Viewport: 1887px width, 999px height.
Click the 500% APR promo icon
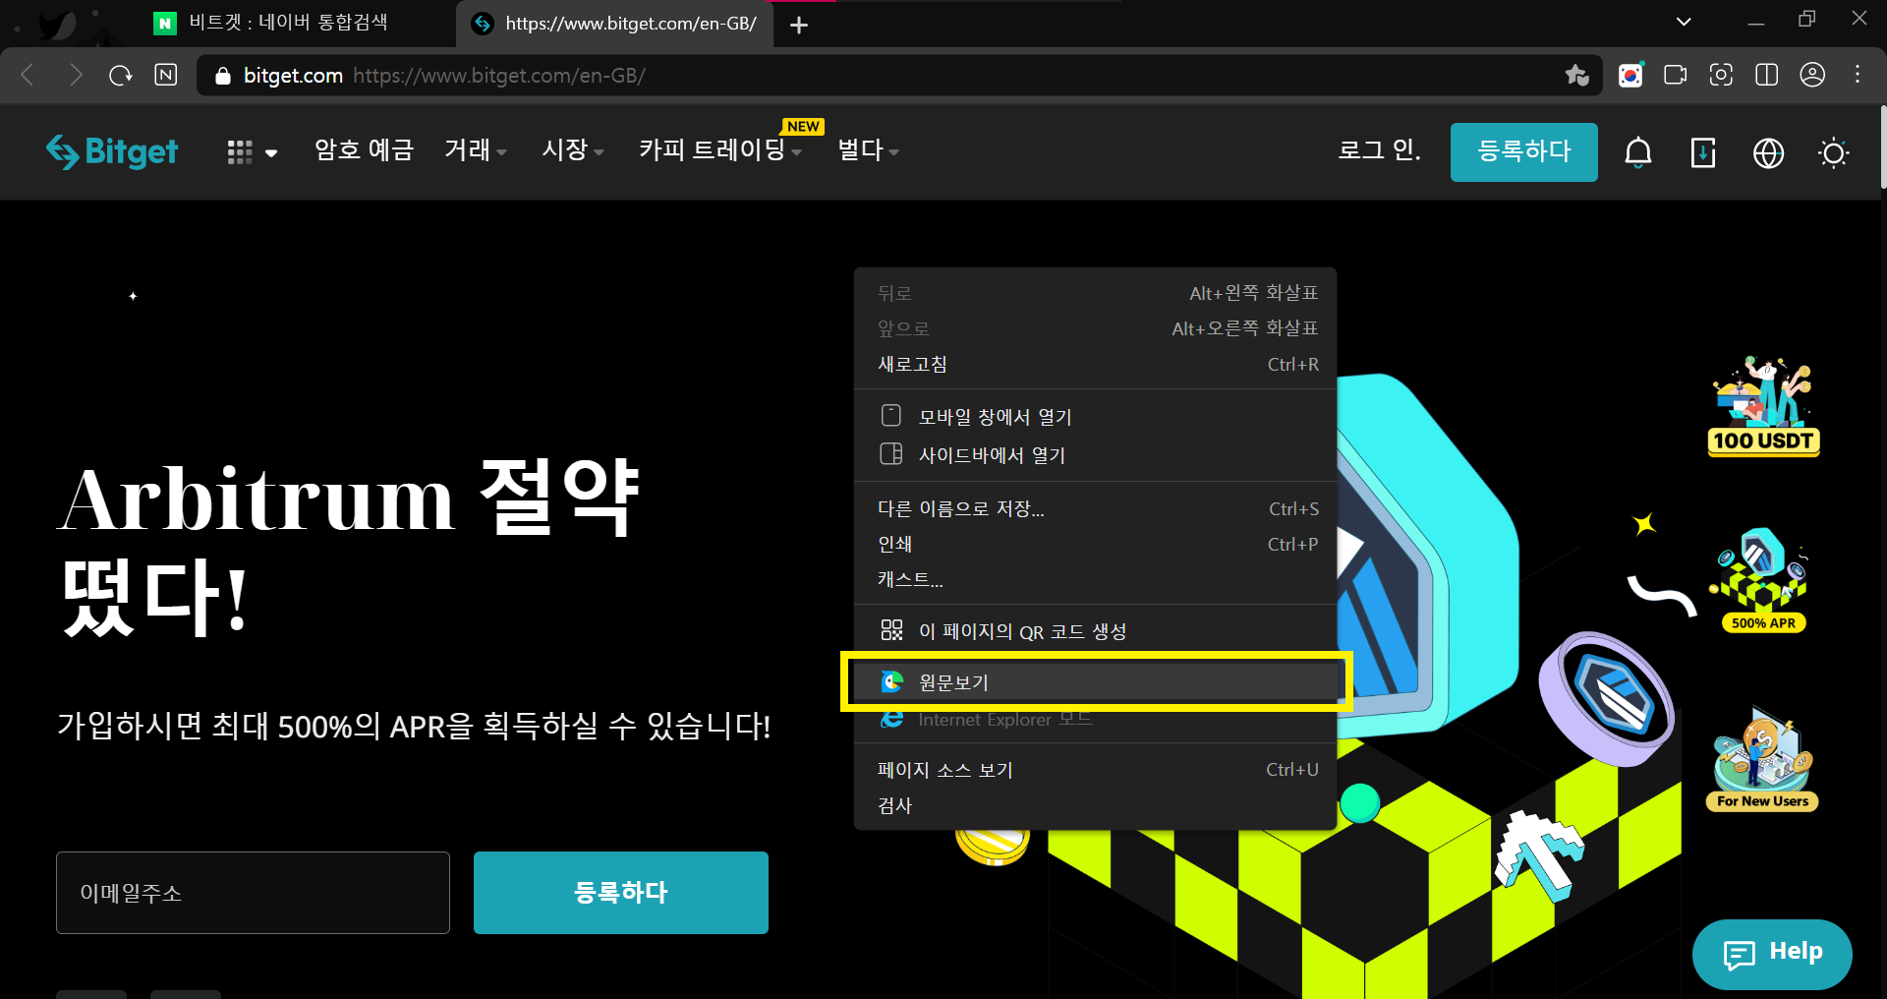[x=1763, y=580]
